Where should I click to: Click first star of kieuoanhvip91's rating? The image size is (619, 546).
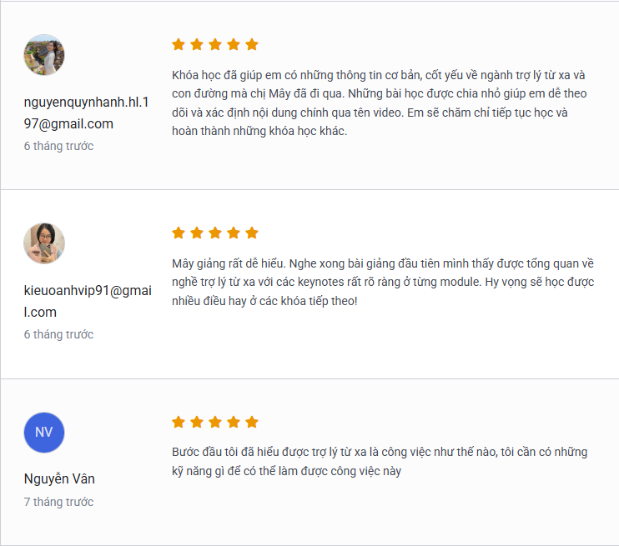[179, 233]
